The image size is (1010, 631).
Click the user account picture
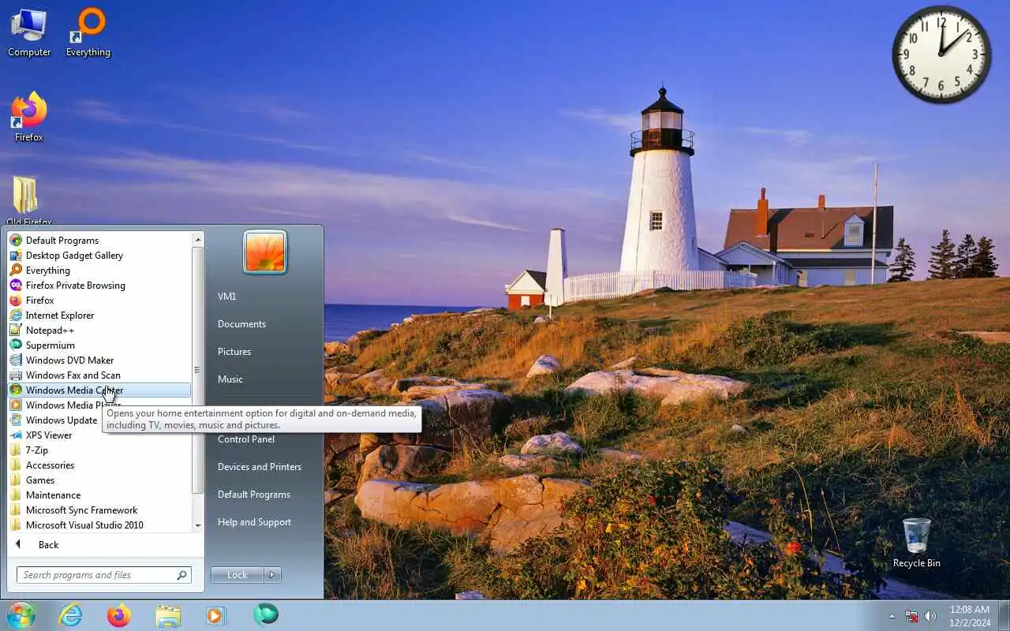[x=264, y=252]
